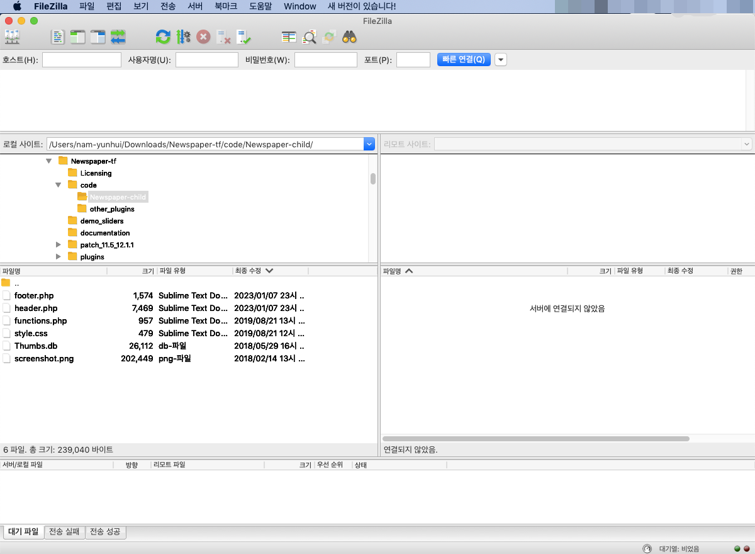
Task: Switch to 대기 파일 tab
Action: (x=23, y=532)
